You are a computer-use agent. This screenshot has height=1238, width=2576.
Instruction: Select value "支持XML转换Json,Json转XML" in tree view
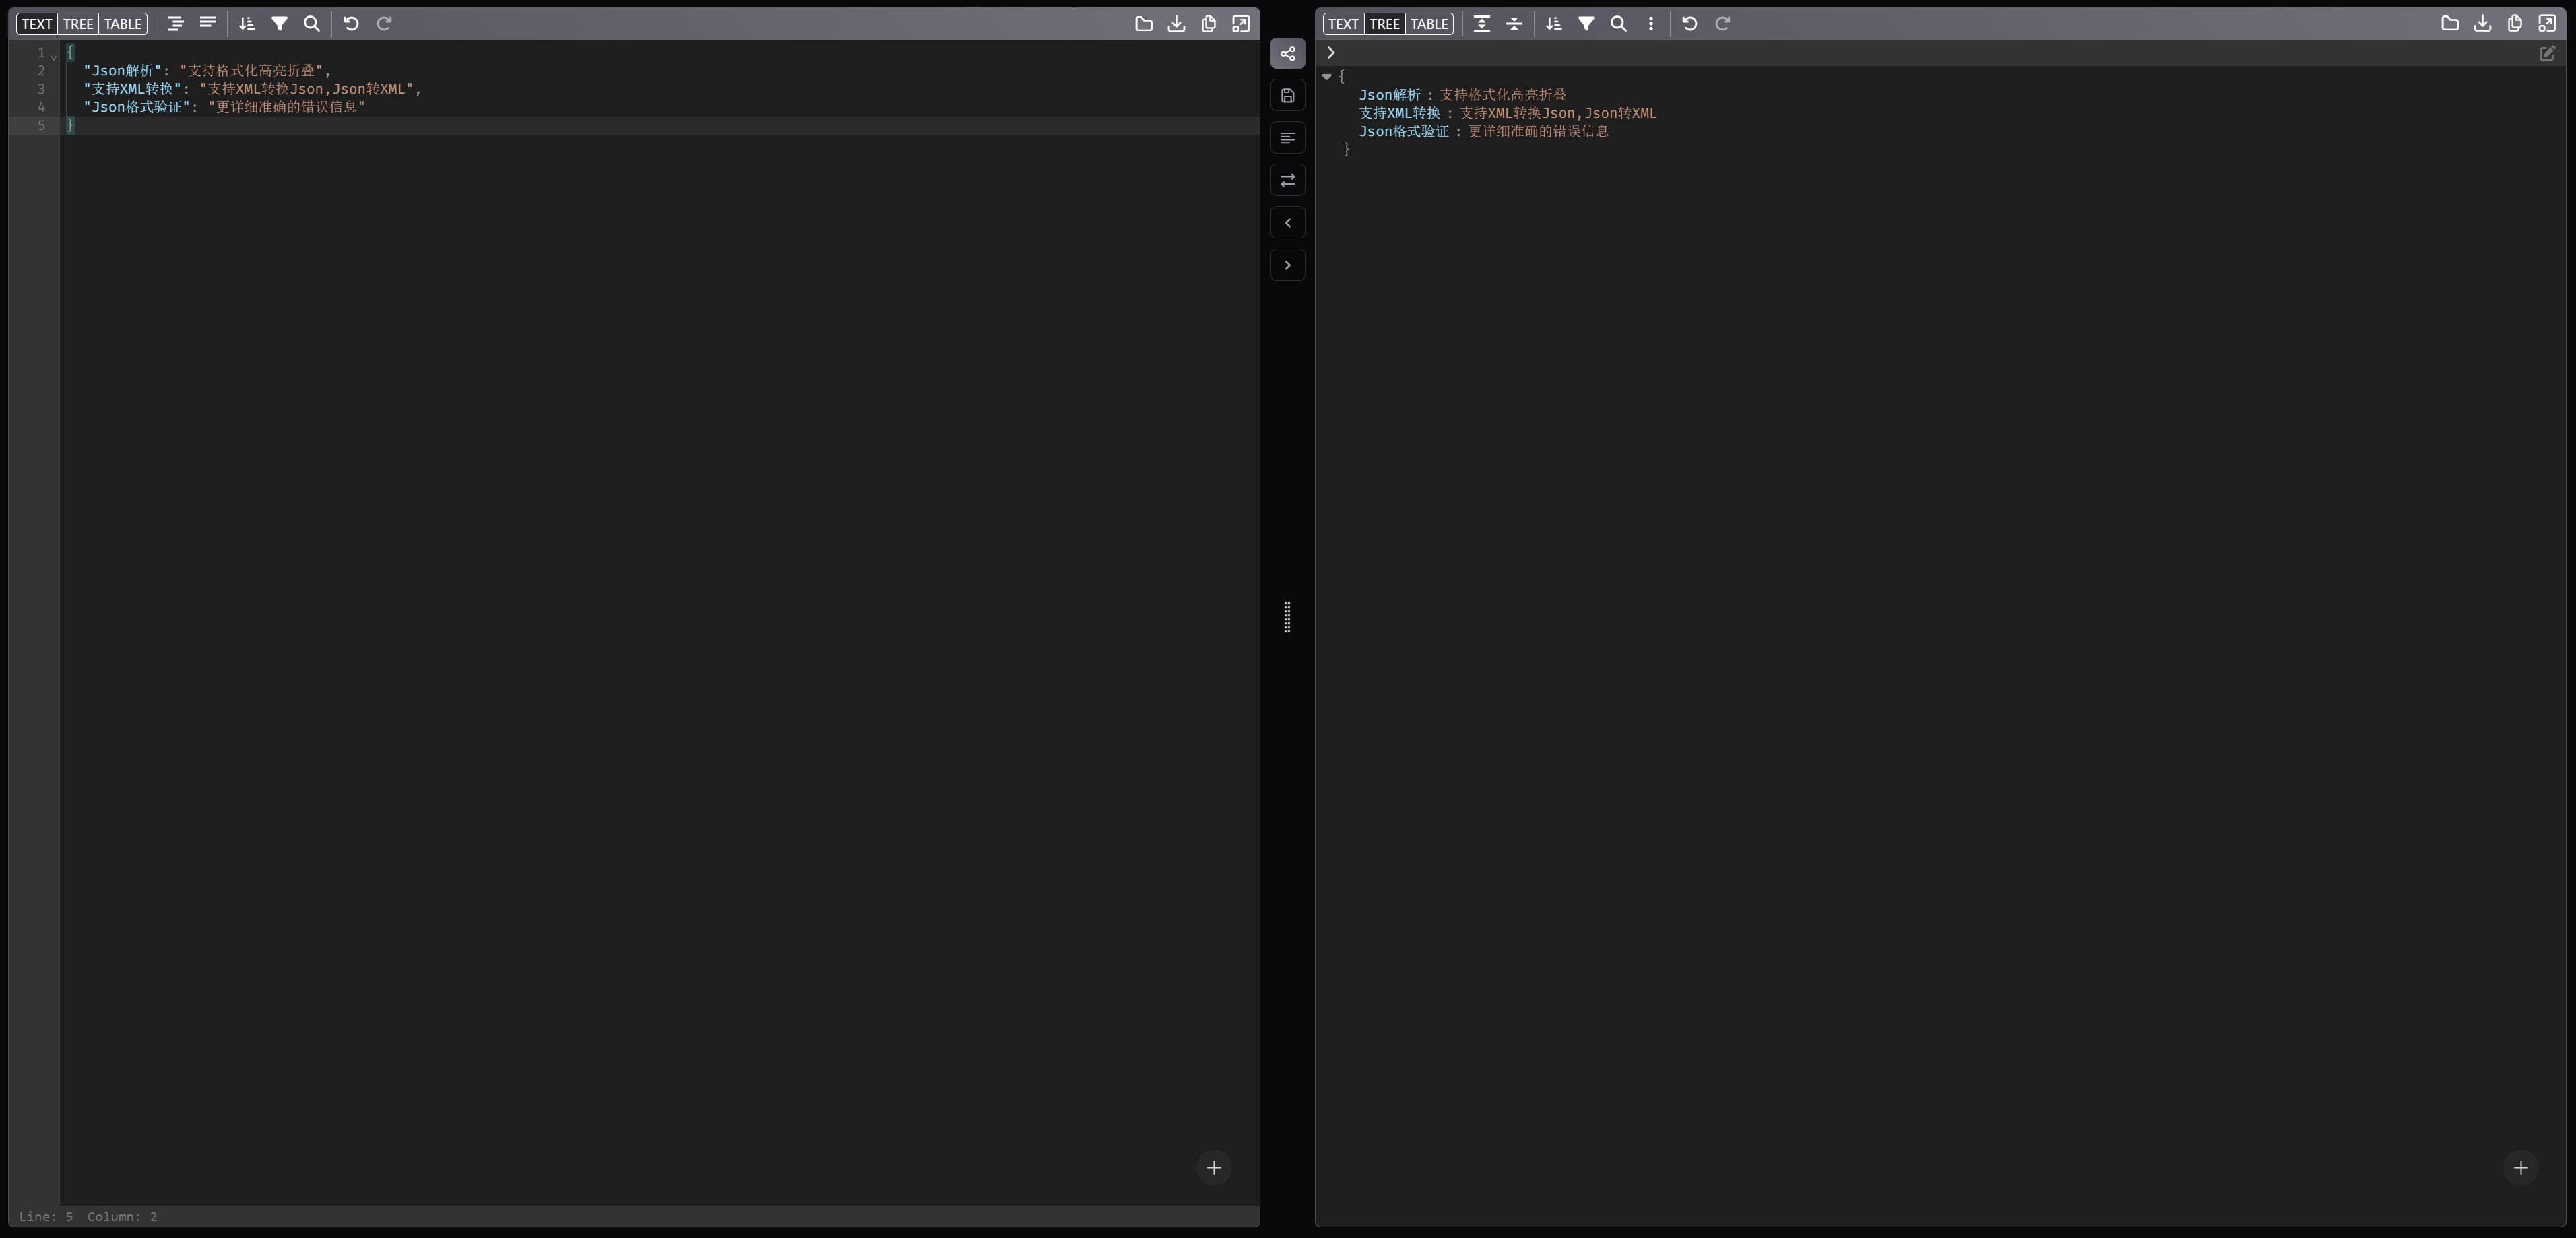click(x=1558, y=113)
